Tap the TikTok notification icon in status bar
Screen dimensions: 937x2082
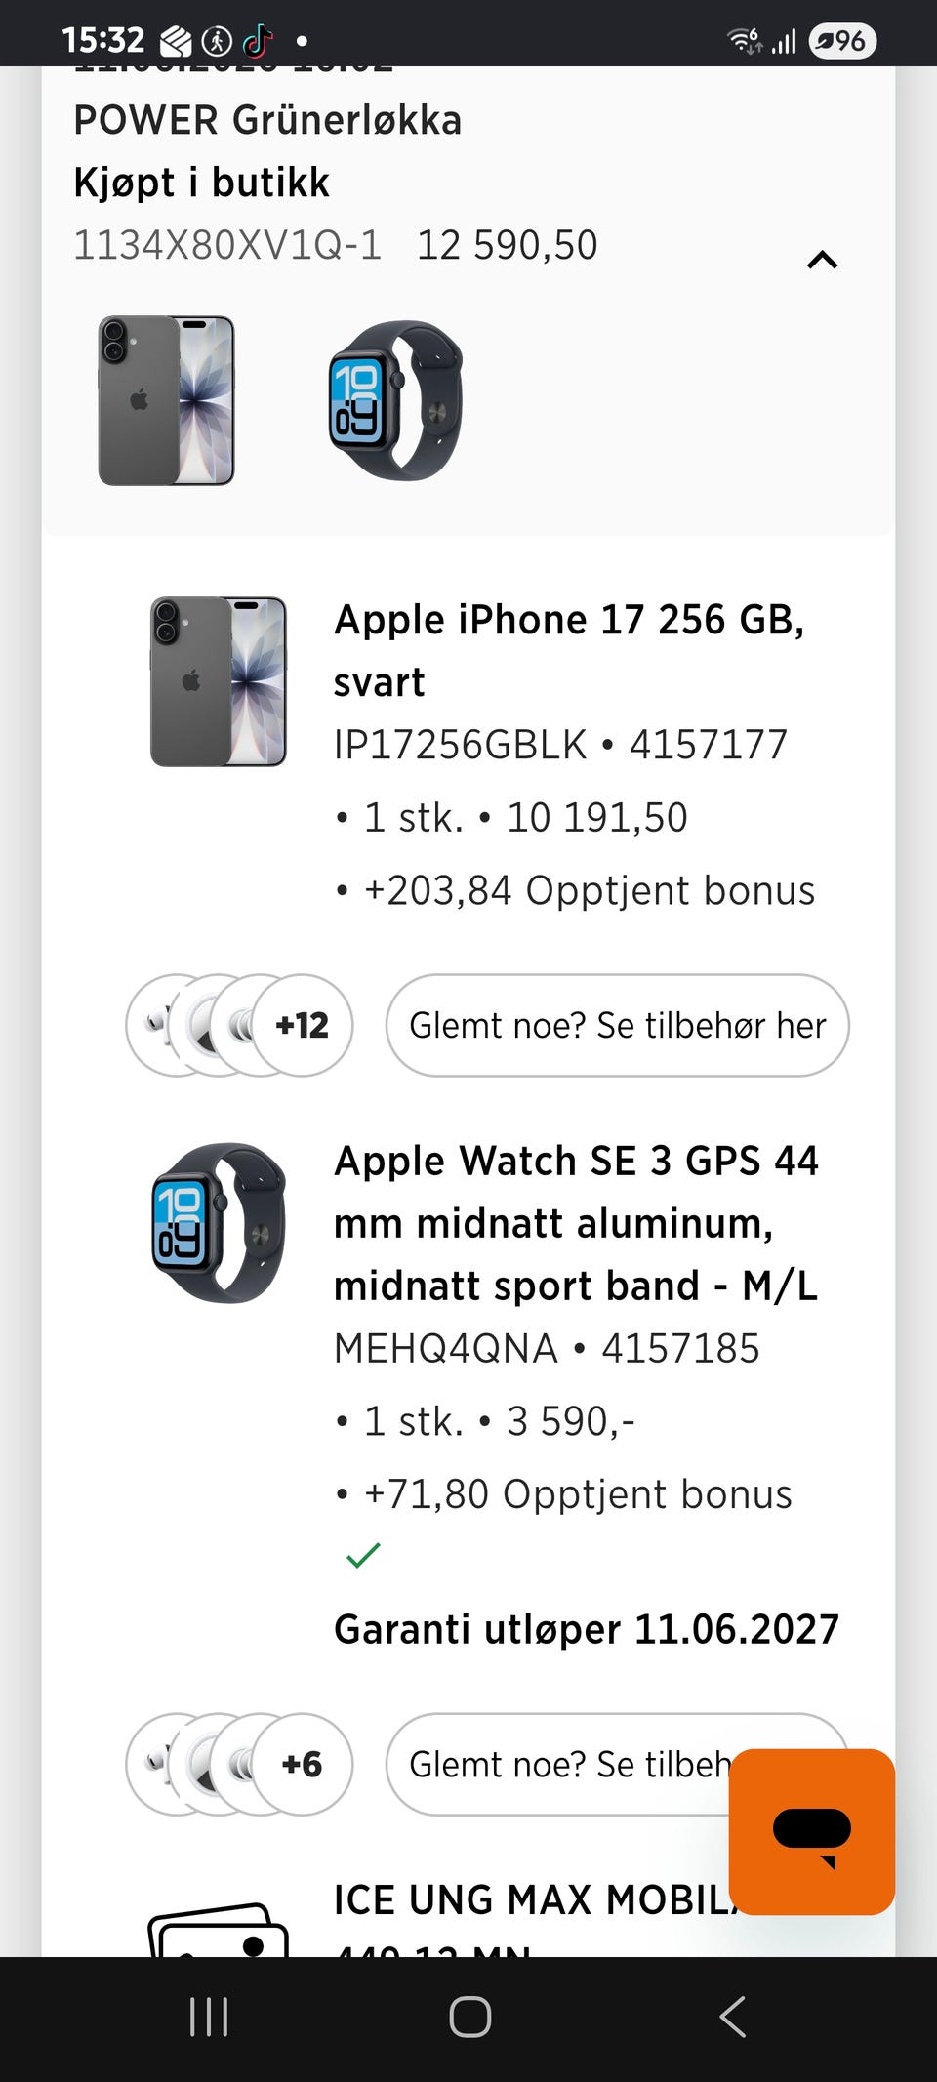pos(258,41)
